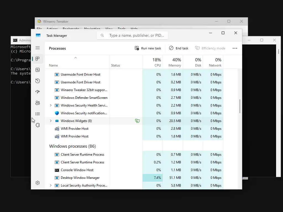Click the 7.4% CPU cell
The height and width of the screenshot is (212, 283).
tap(153, 178)
